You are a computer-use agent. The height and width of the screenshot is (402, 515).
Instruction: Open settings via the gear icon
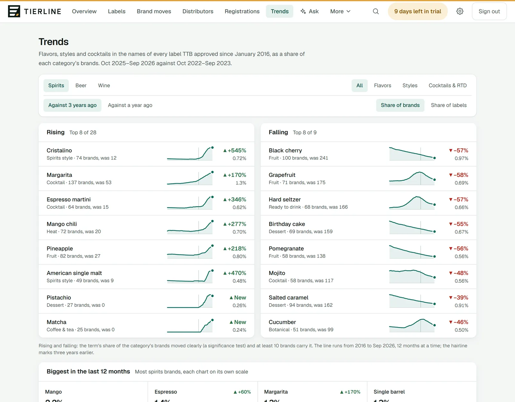click(x=460, y=11)
